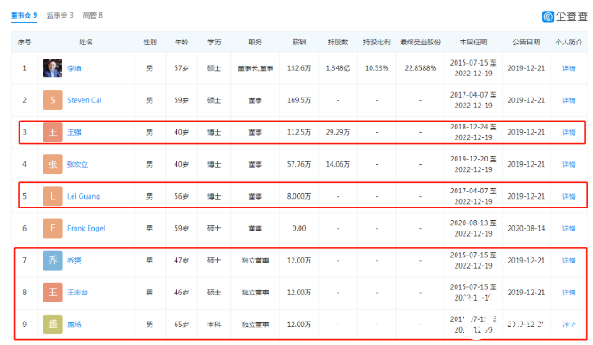Click the photo avatar in row 1
This screenshot has width=593, height=345.
[x=52, y=68]
